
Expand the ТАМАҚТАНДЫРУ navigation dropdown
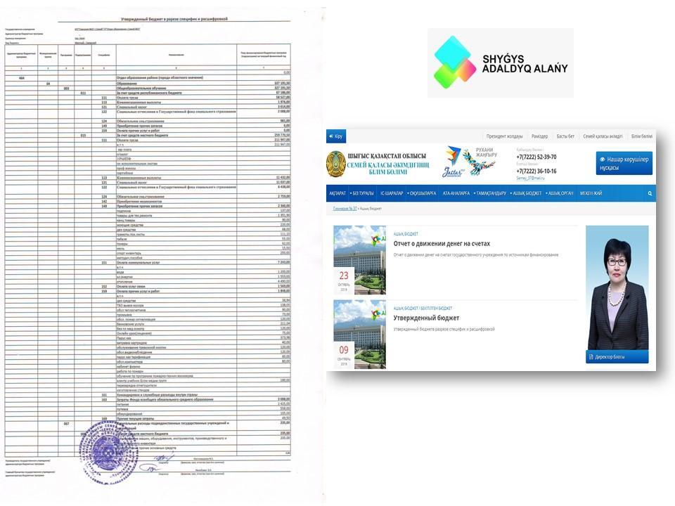[490, 194]
